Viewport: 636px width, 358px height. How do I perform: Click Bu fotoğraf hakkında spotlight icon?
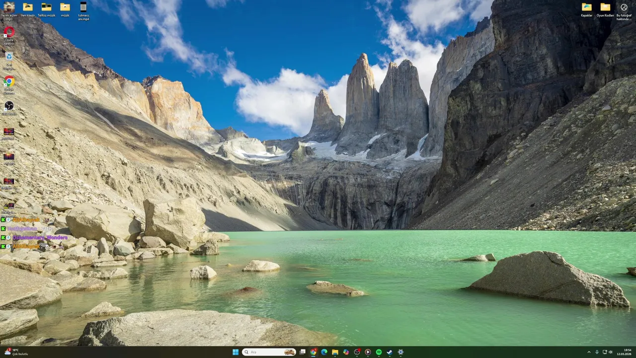coord(624,11)
